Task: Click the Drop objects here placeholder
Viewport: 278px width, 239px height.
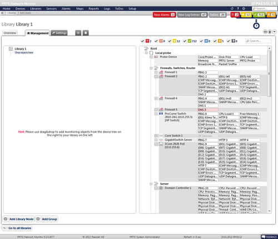Action: coord(24,52)
